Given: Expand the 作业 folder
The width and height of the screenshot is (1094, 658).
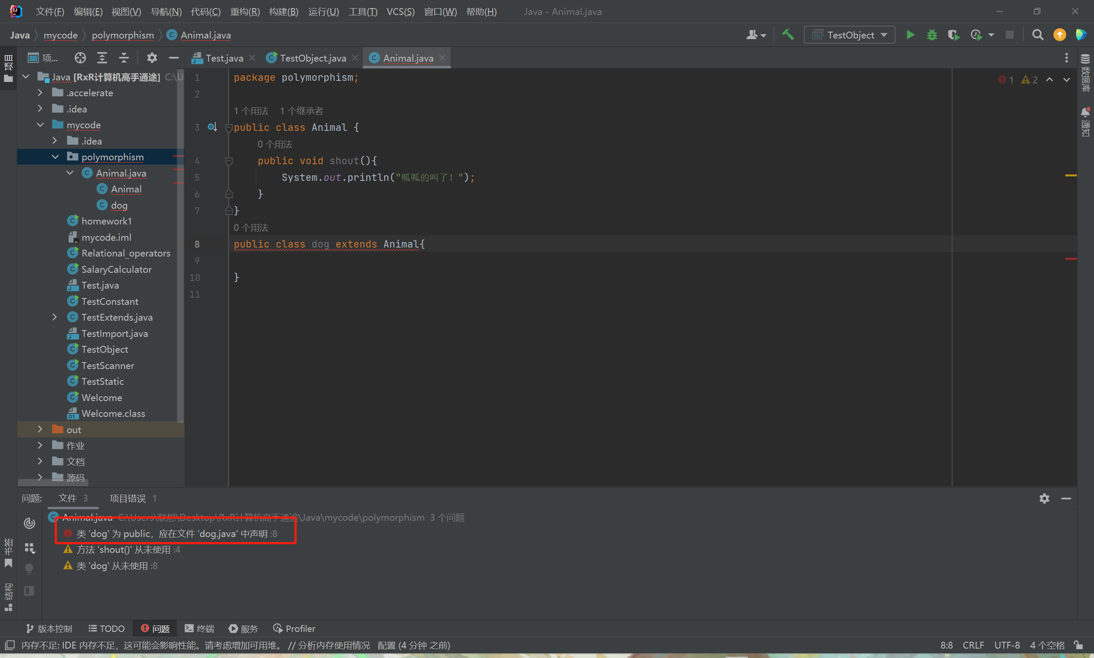Looking at the screenshot, I should click(x=40, y=446).
